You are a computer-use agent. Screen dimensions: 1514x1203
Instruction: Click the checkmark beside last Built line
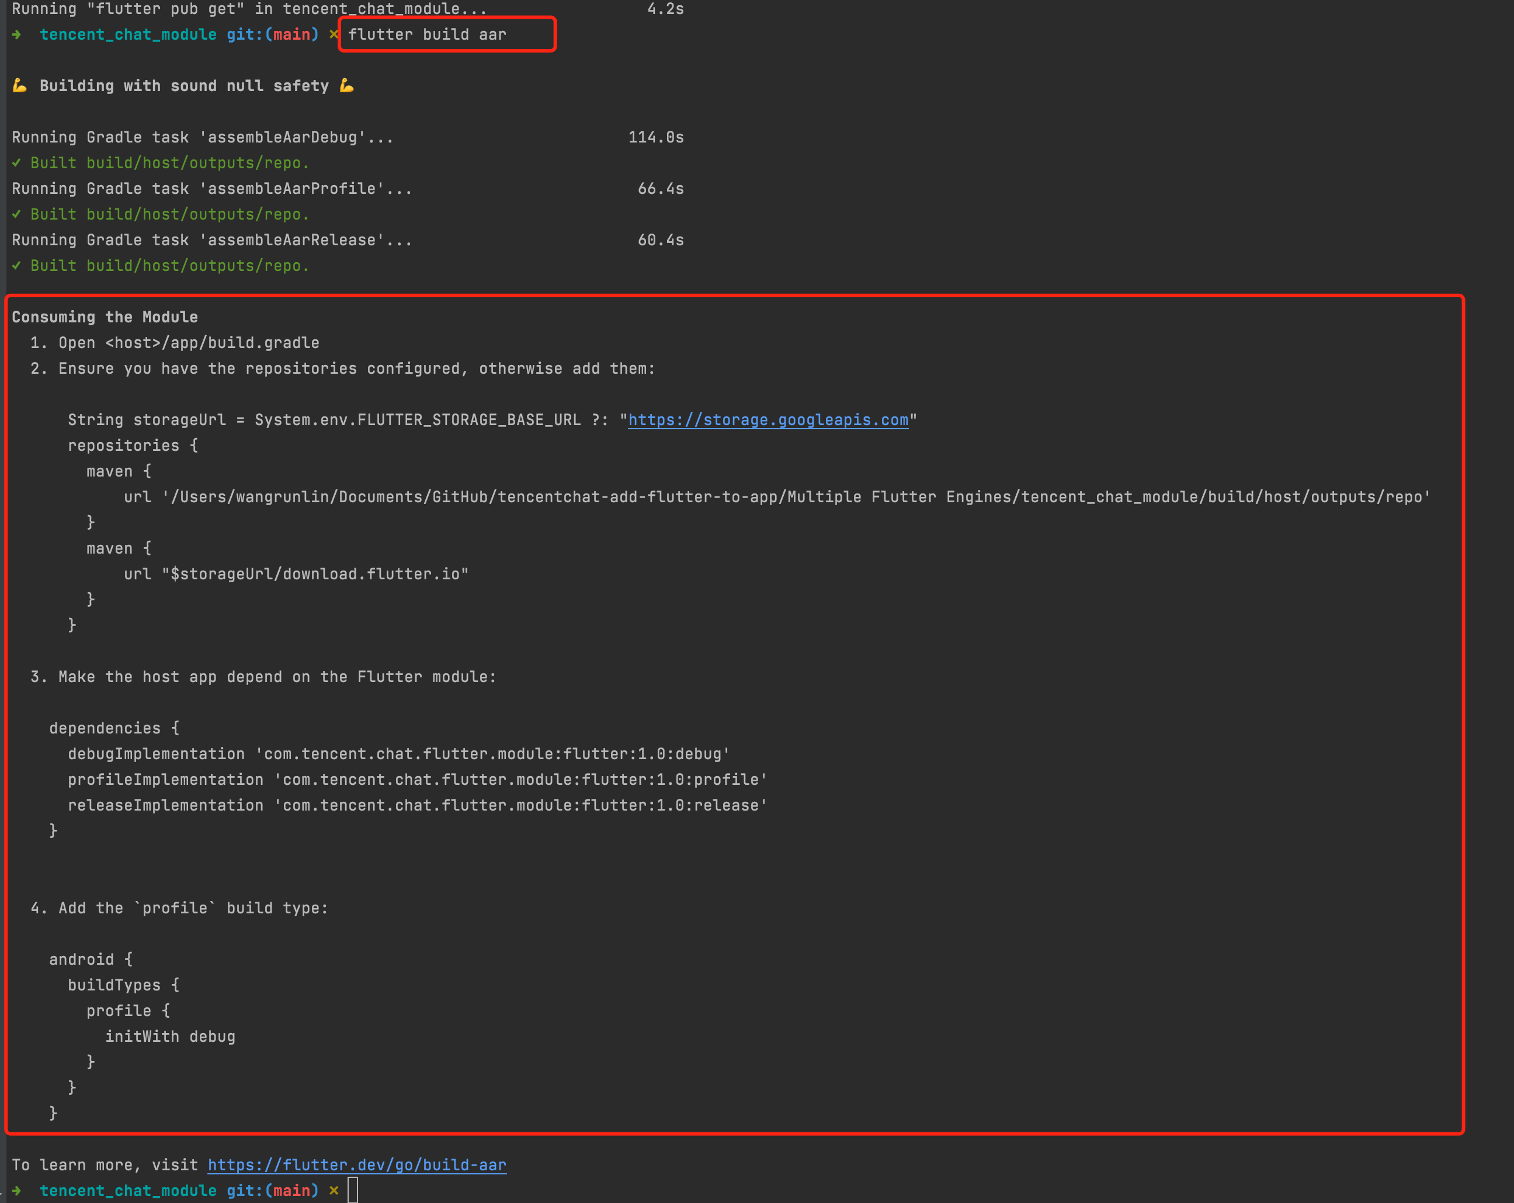point(17,266)
